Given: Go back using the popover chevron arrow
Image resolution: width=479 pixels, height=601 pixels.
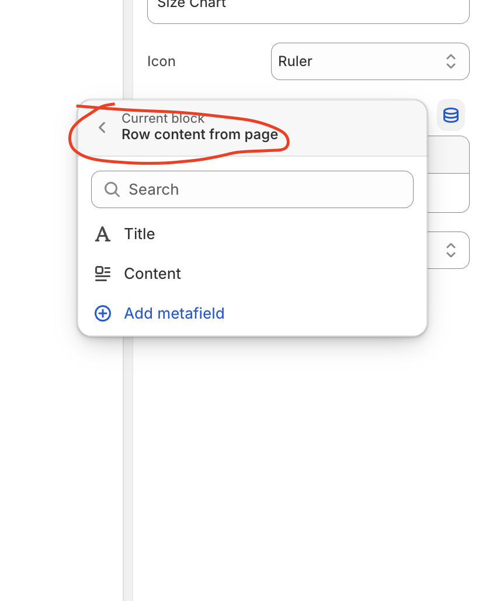Looking at the screenshot, I should click(102, 127).
